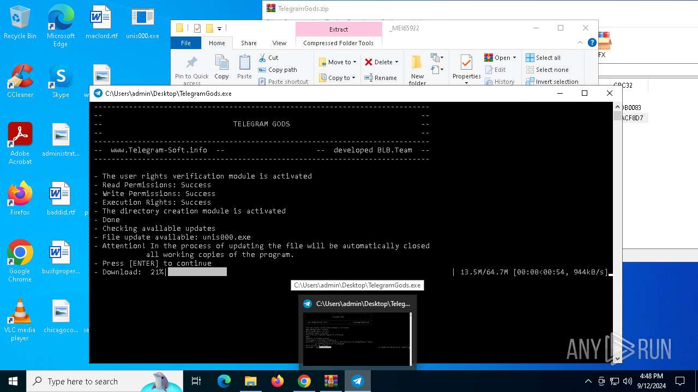Select Adobe Acrobat desktop shortcut

(x=20, y=144)
